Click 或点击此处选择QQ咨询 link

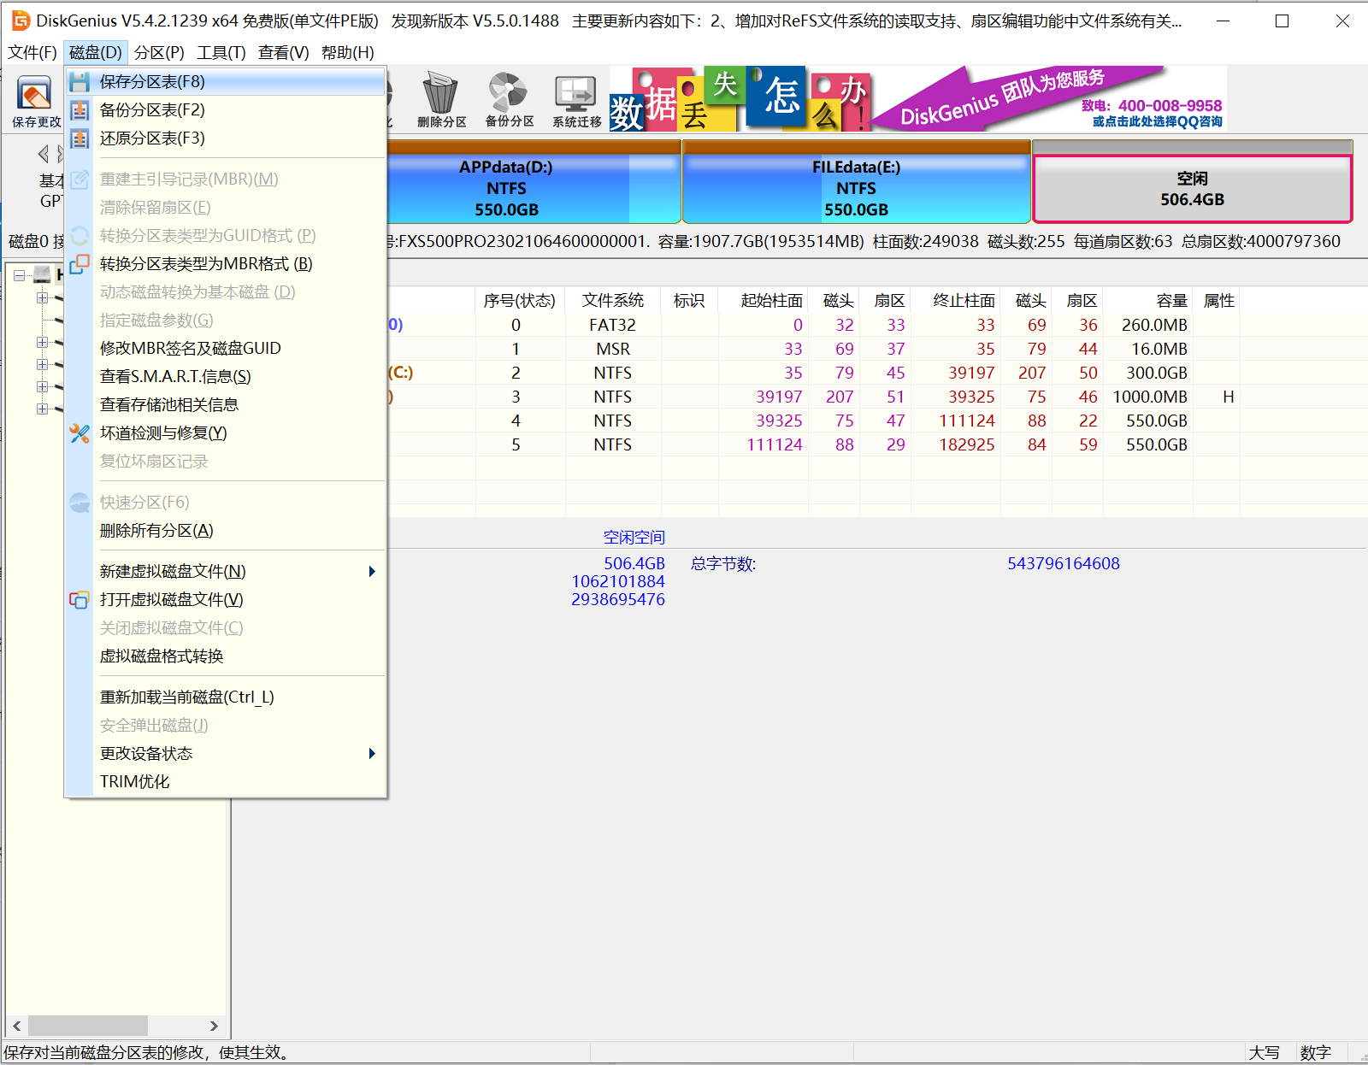click(1157, 121)
